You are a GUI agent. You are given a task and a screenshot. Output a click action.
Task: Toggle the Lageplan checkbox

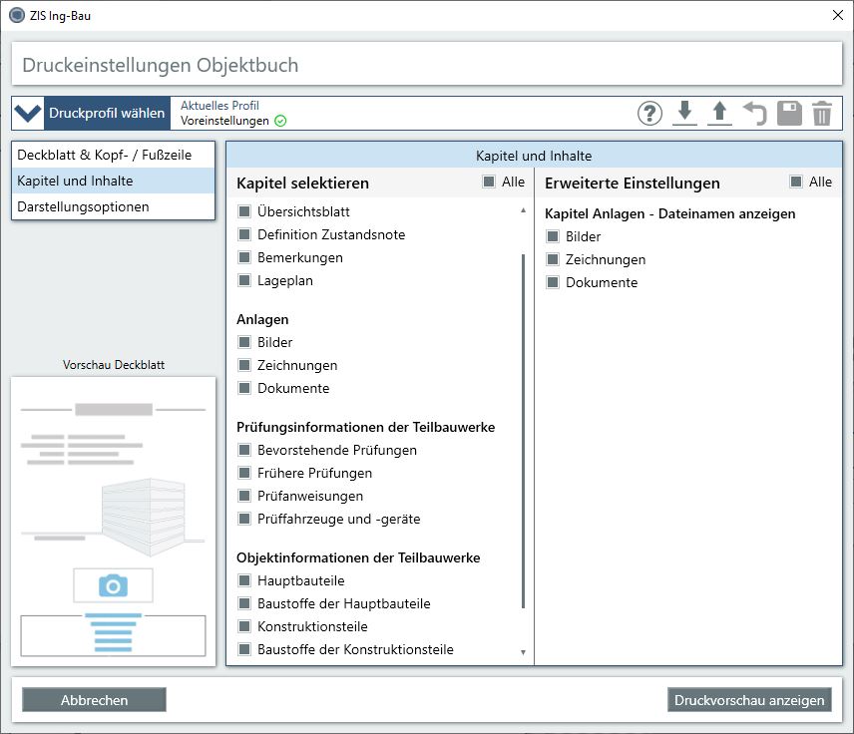(244, 280)
